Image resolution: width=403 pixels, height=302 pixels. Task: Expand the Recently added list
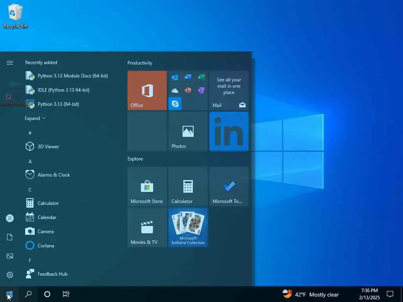[35, 118]
